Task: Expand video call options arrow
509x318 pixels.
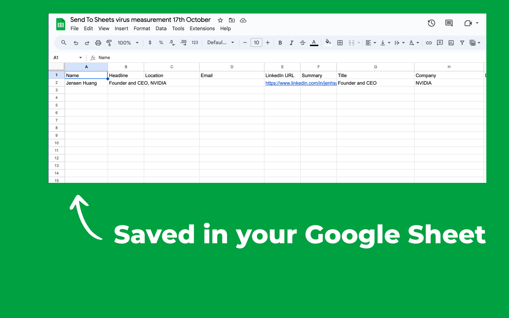Action: (x=477, y=23)
